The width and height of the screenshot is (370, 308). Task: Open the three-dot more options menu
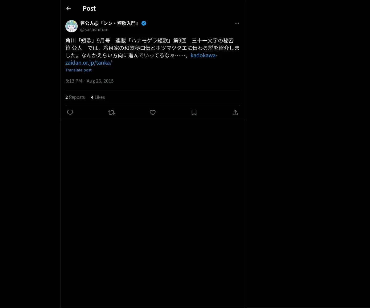[x=237, y=23]
